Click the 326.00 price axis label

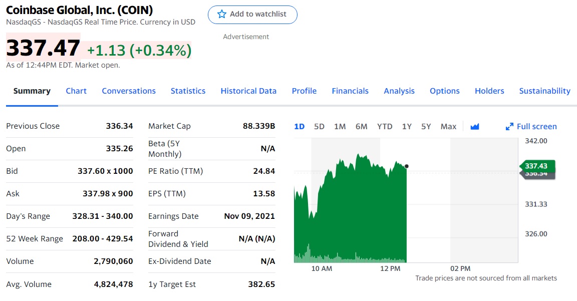pyautogui.click(x=536, y=234)
